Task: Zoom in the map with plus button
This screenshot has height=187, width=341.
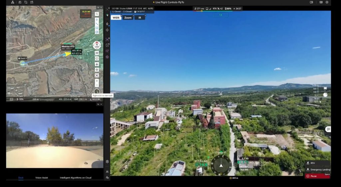Action: click(x=97, y=81)
